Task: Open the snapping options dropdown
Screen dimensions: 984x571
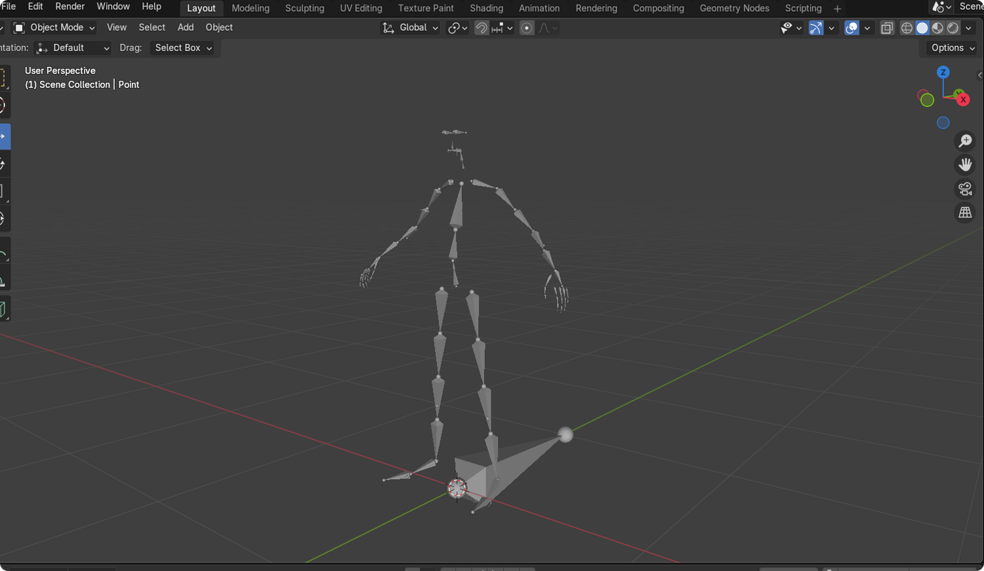Action: coord(502,28)
